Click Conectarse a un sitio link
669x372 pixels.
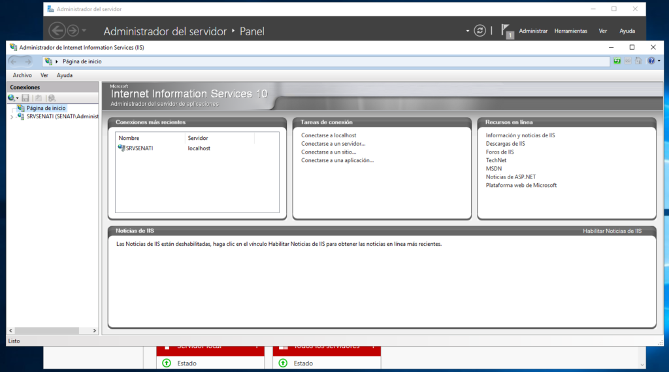[x=329, y=152]
